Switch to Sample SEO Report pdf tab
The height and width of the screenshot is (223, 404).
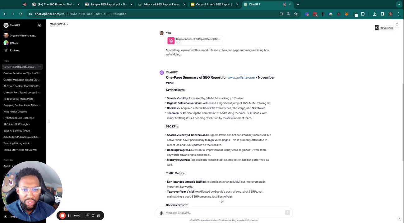[109, 4]
